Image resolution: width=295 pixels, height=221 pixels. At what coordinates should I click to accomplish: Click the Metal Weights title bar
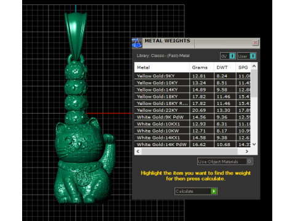(197, 43)
